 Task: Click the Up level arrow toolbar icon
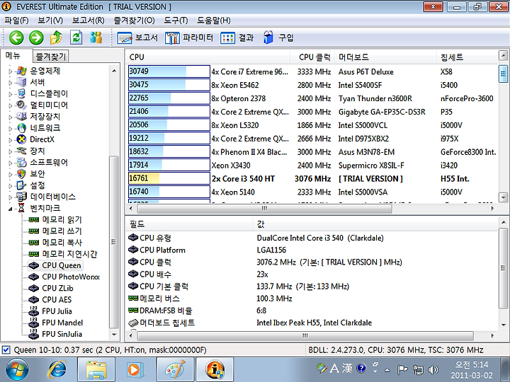pos(56,37)
